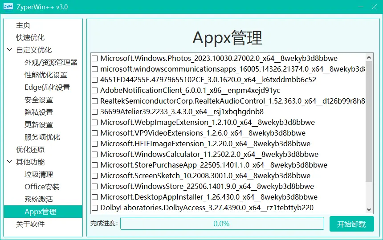Check the 36699Atelier39.2233 checkbox
Screen dimensions: 383x240
pos(94,112)
